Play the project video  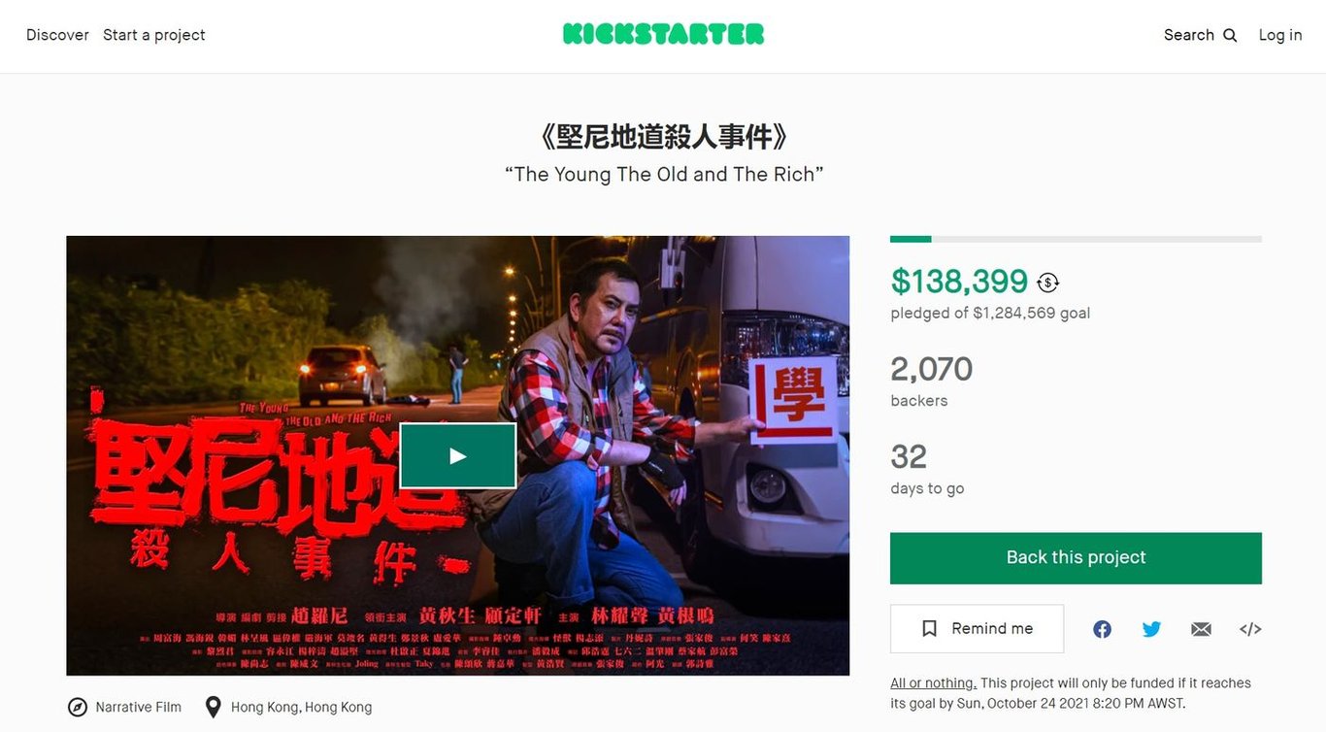[457, 455]
